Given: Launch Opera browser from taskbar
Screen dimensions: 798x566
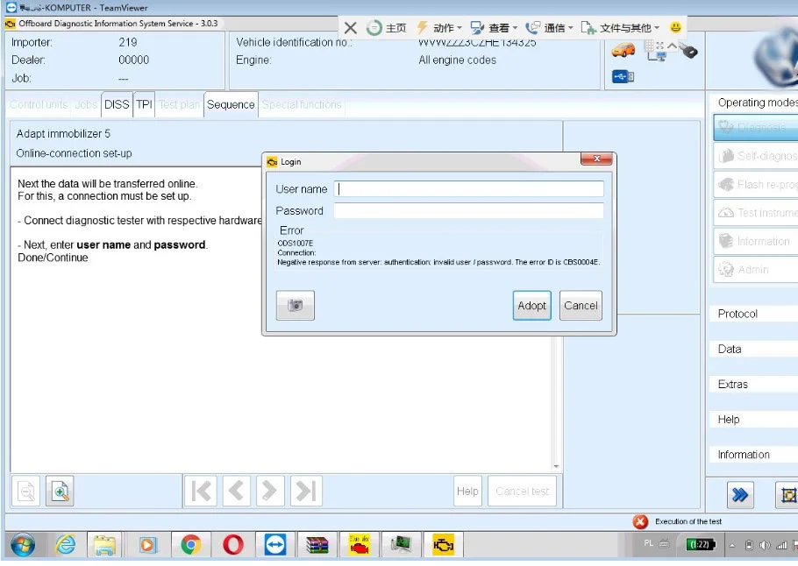Looking at the screenshot, I should pos(232,545).
